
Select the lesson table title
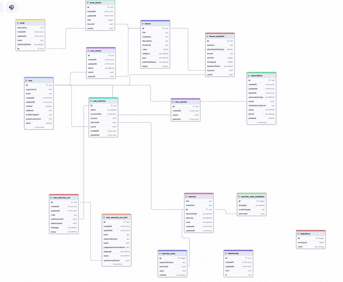pos(148,24)
